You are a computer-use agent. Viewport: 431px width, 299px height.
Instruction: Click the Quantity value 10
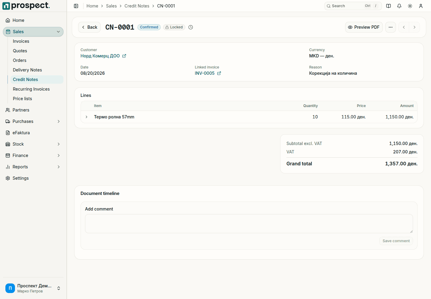(315, 117)
